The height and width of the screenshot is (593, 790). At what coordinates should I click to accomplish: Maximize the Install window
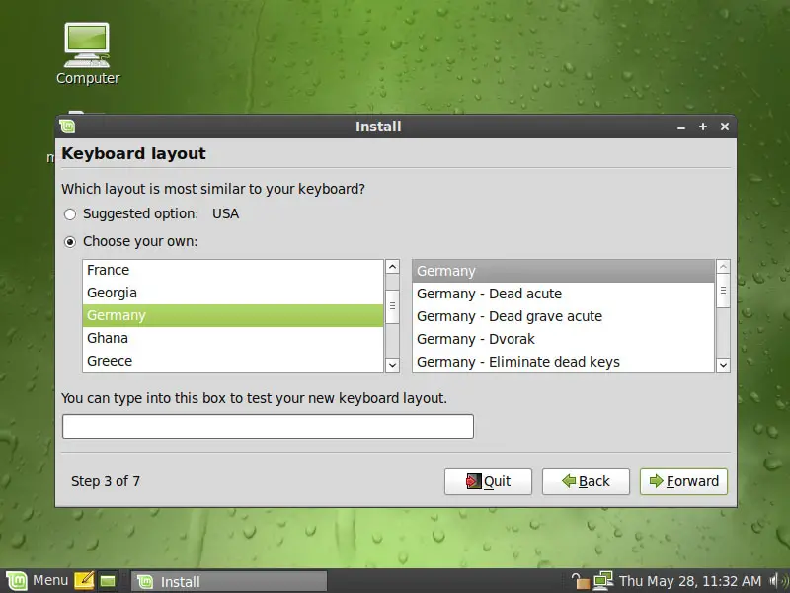point(703,127)
